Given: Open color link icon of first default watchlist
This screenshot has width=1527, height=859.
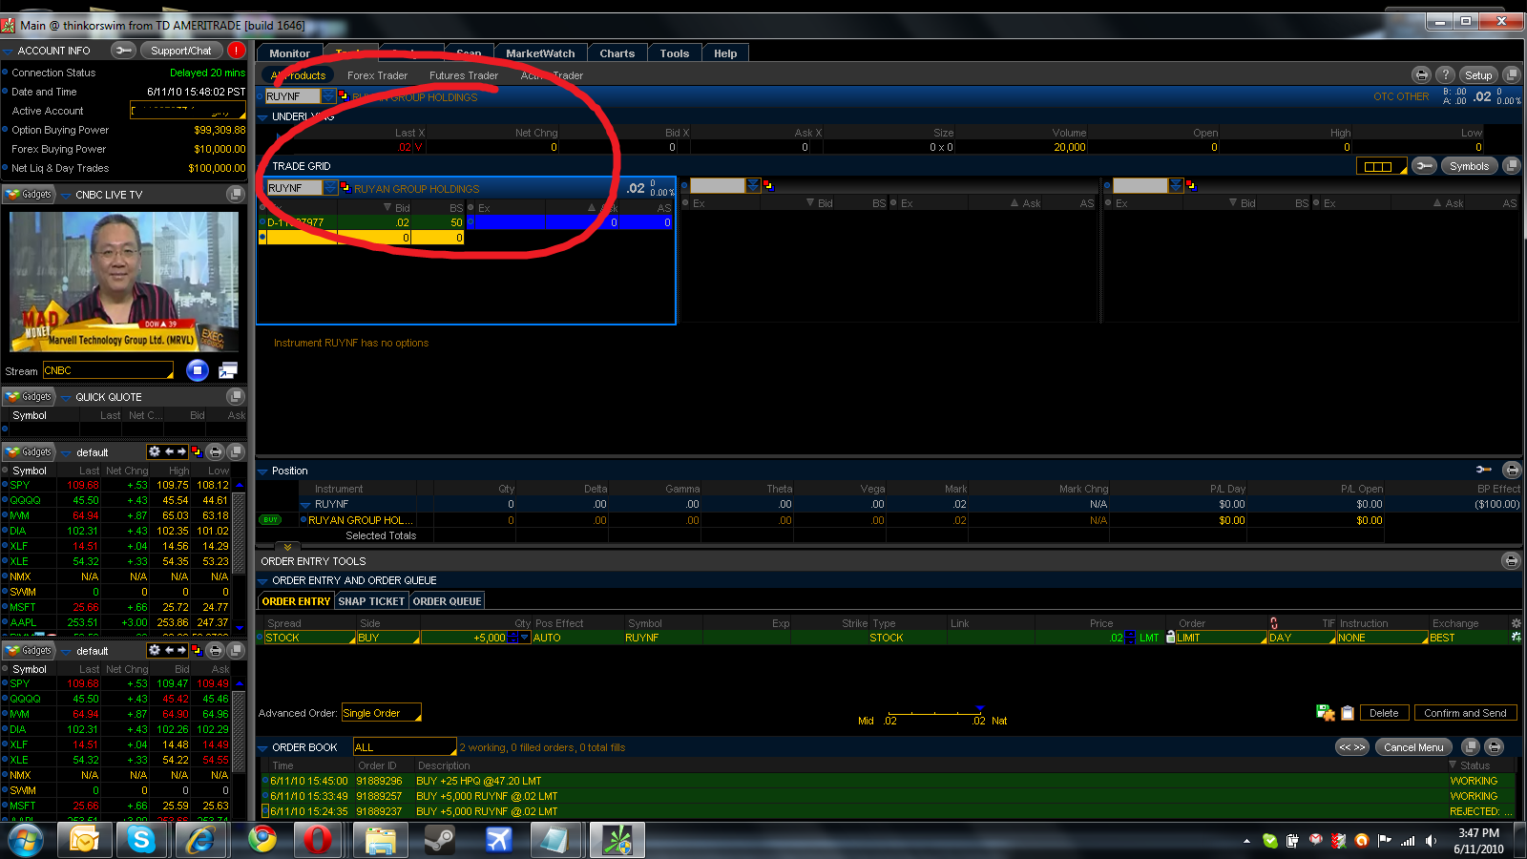Looking at the screenshot, I should (x=197, y=451).
